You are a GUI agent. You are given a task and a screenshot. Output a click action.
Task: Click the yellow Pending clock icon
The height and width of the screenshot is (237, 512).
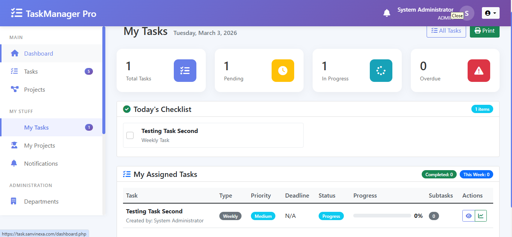(283, 70)
